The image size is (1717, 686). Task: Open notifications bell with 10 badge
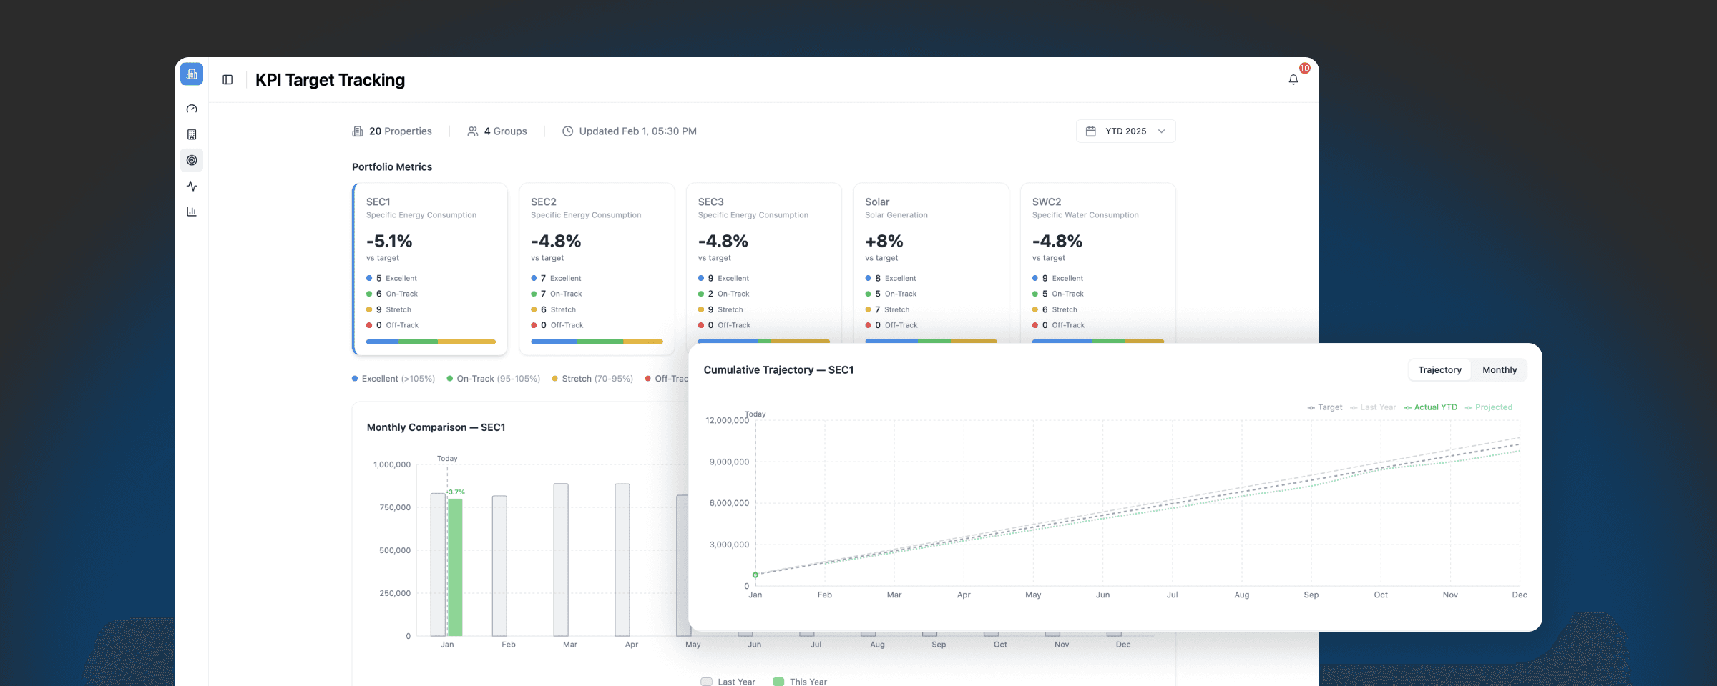1293,79
